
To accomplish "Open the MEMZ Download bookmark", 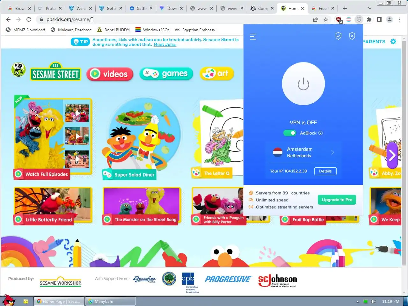I will tap(25, 30).
